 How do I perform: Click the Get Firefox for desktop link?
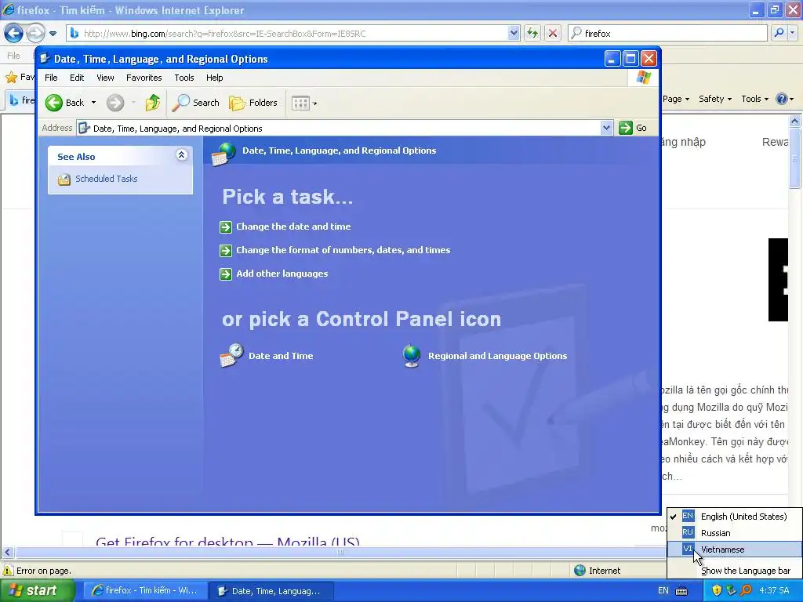(x=228, y=542)
